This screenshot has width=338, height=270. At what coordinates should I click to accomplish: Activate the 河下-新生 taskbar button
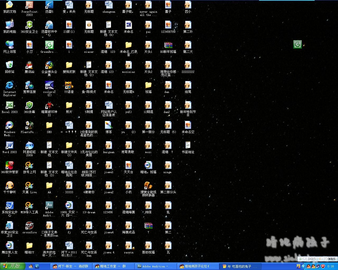click(71, 266)
